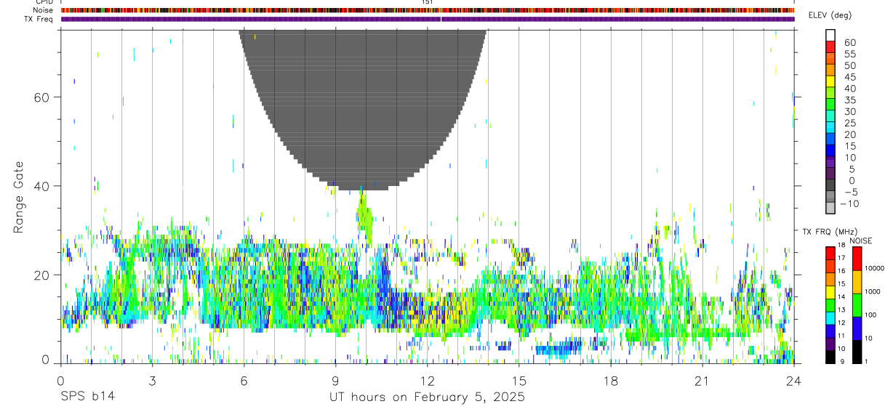This screenshot has height=412, width=893.
Task: Click the purple TX Freq strip above plot
Action: pyautogui.click(x=428, y=19)
